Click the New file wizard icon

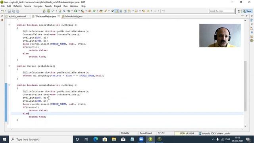(2, 11)
